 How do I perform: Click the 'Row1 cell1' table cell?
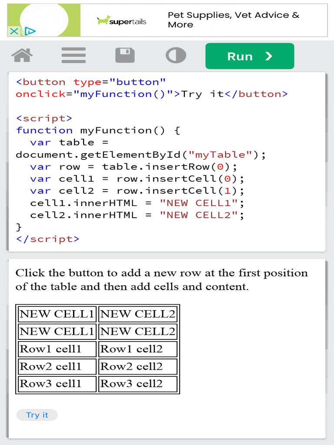tap(57, 349)
